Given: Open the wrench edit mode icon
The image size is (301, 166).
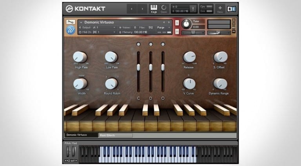Looking at the screenshot, I should coord(71,22).
